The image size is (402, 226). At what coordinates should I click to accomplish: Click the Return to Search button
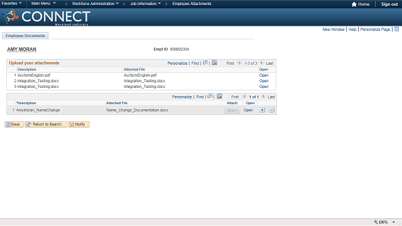46,124
